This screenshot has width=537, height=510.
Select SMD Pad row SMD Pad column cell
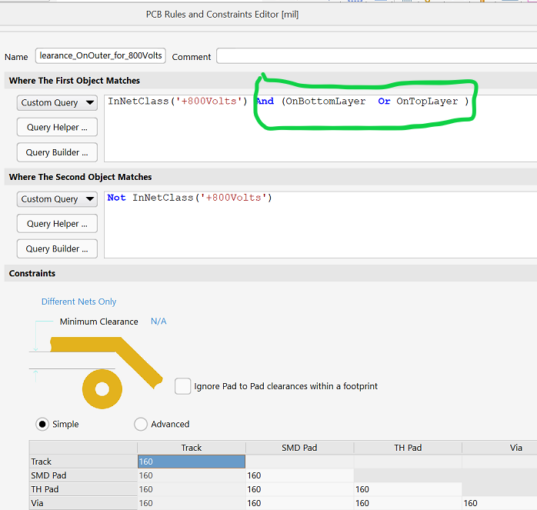tap(299, 475)
